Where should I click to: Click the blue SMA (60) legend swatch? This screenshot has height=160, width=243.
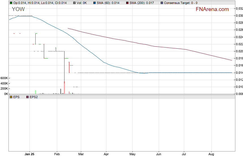(x=94, y=3)
